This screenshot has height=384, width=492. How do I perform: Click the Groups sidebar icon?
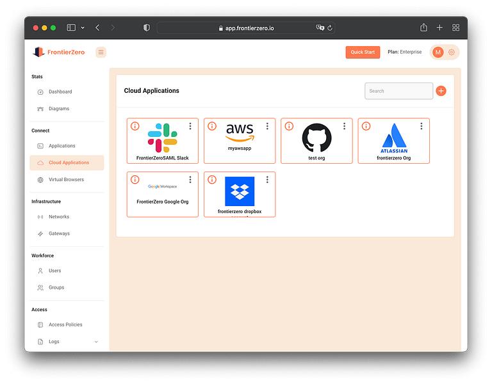[40, 287]
